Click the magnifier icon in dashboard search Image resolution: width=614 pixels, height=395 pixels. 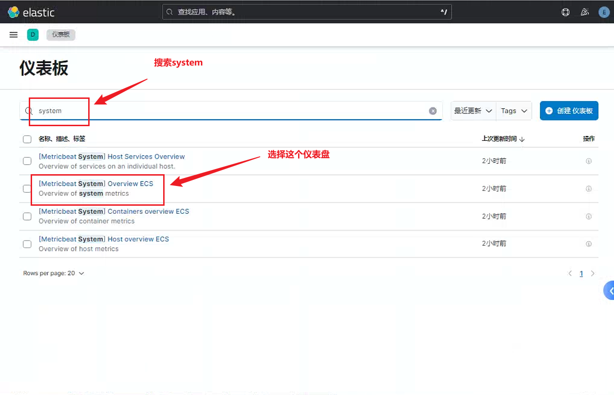29,111
